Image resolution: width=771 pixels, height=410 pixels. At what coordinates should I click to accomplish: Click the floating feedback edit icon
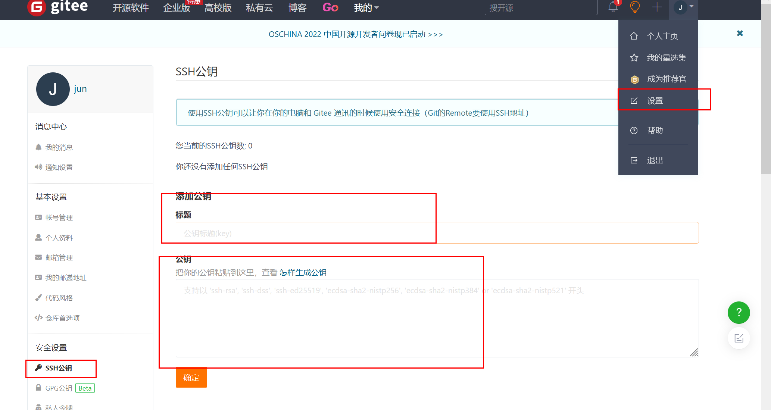(x=739, y=338)
